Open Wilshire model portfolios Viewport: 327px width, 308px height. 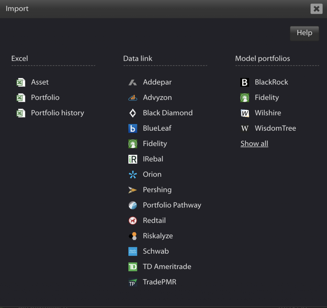[x=268, y=113]
